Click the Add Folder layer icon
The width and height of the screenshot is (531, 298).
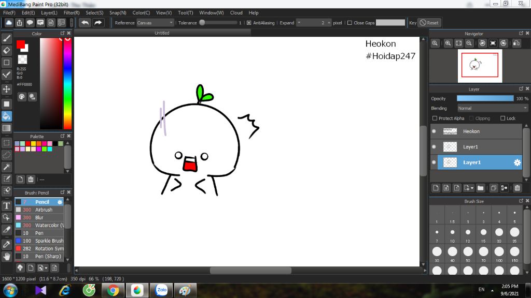(x=480, y=188)
